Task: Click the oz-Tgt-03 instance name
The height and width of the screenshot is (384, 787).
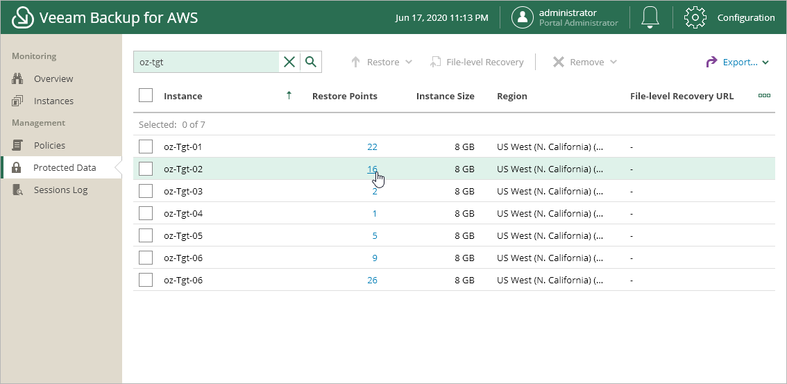Action: point(183,191)
